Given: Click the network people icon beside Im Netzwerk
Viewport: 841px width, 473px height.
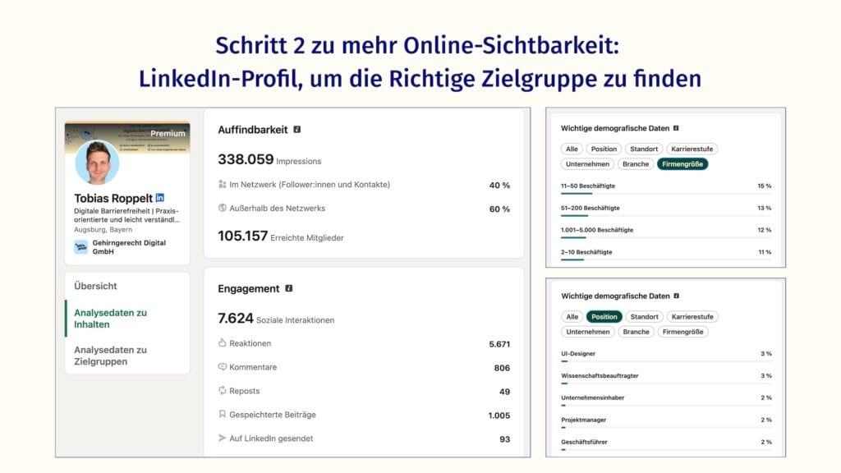Looking at the screenshot, I should click(x=222, y=185).
